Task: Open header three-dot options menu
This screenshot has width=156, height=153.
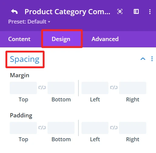Action: pyautogui.click(x=150, y=12)
